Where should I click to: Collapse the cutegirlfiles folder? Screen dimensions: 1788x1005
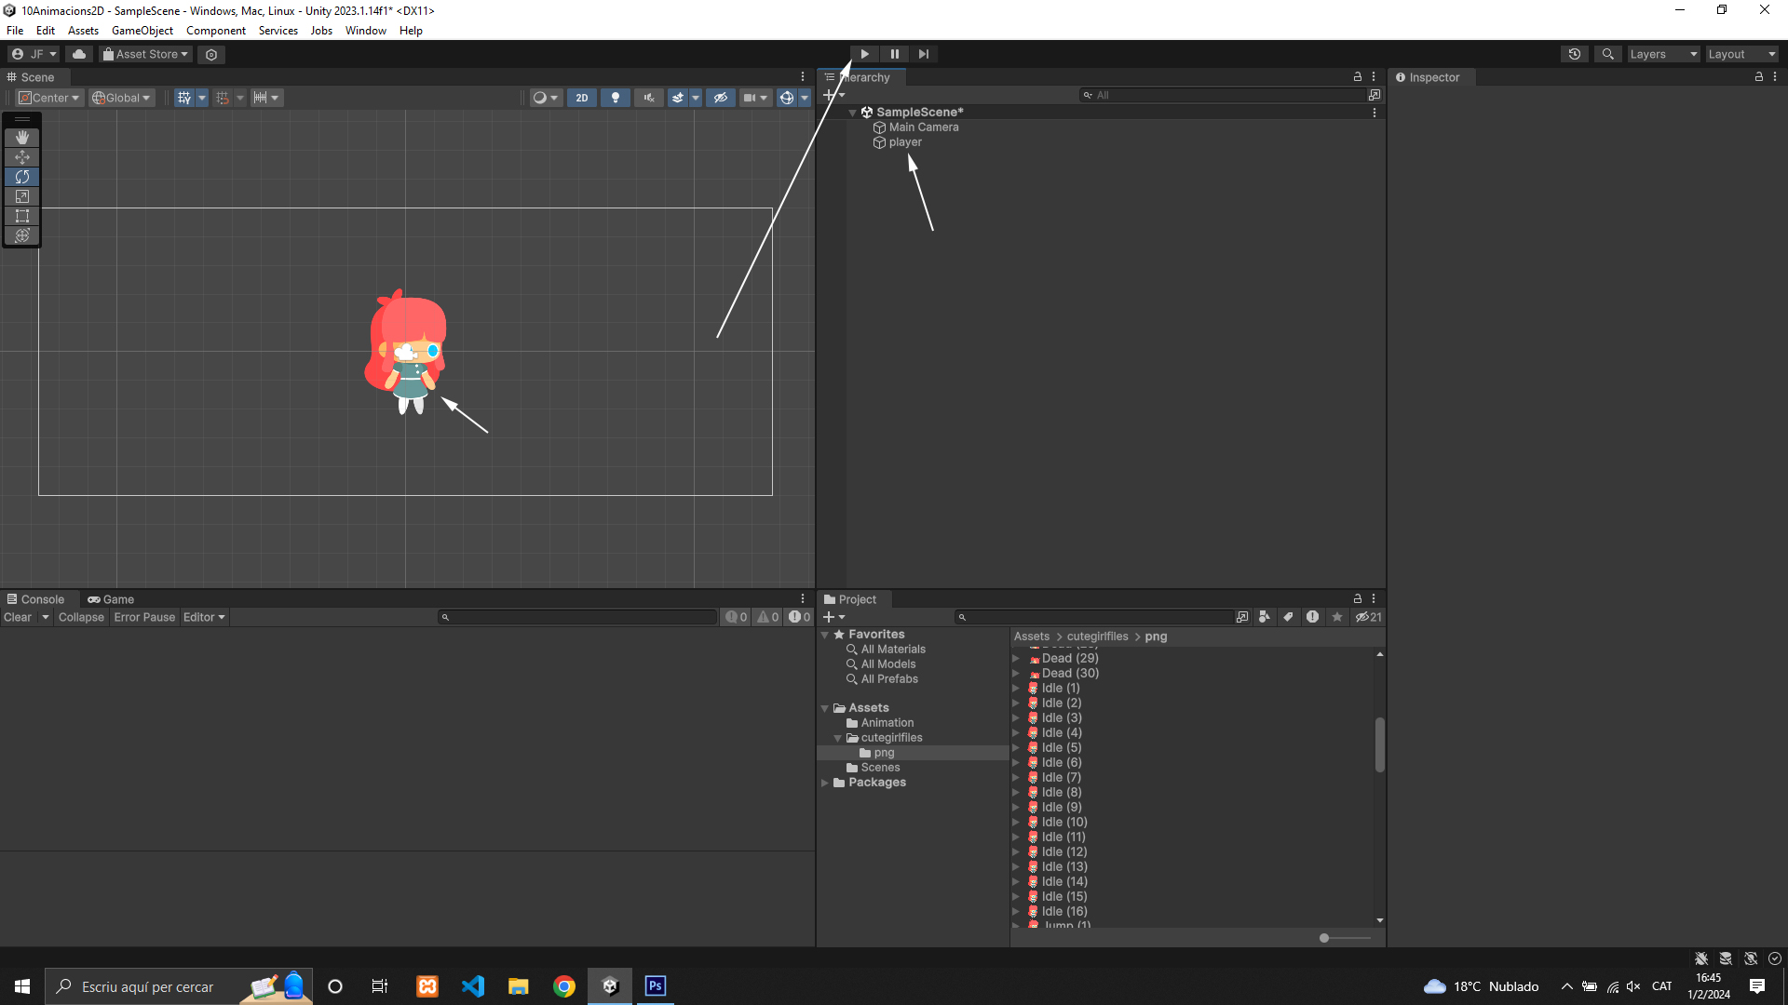(837, 738)
